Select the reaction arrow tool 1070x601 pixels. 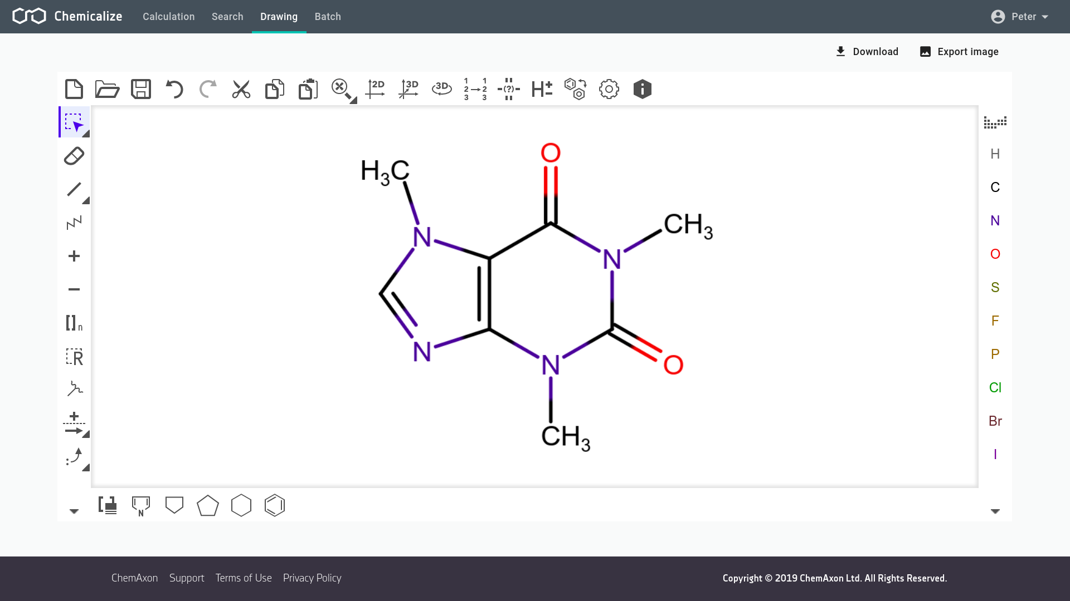[74, 424]
